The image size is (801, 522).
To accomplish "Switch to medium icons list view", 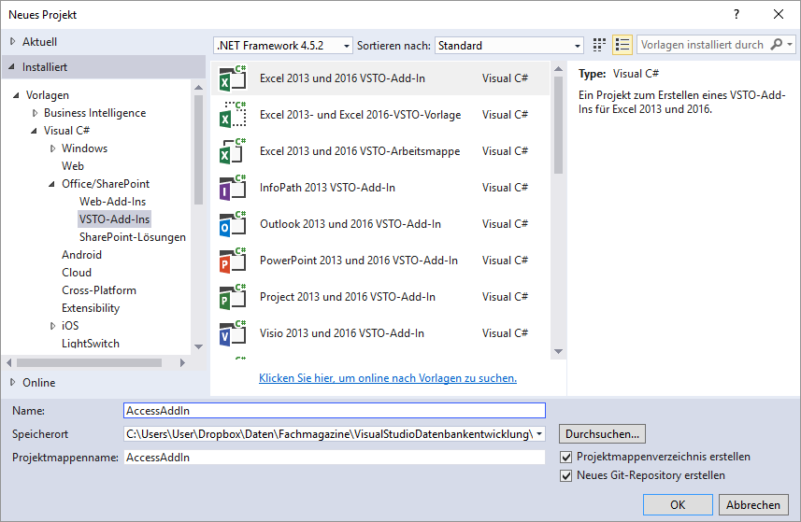I will point(622,45).
